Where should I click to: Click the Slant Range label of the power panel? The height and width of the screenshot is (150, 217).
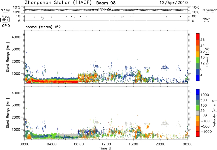tap(8, 57)
